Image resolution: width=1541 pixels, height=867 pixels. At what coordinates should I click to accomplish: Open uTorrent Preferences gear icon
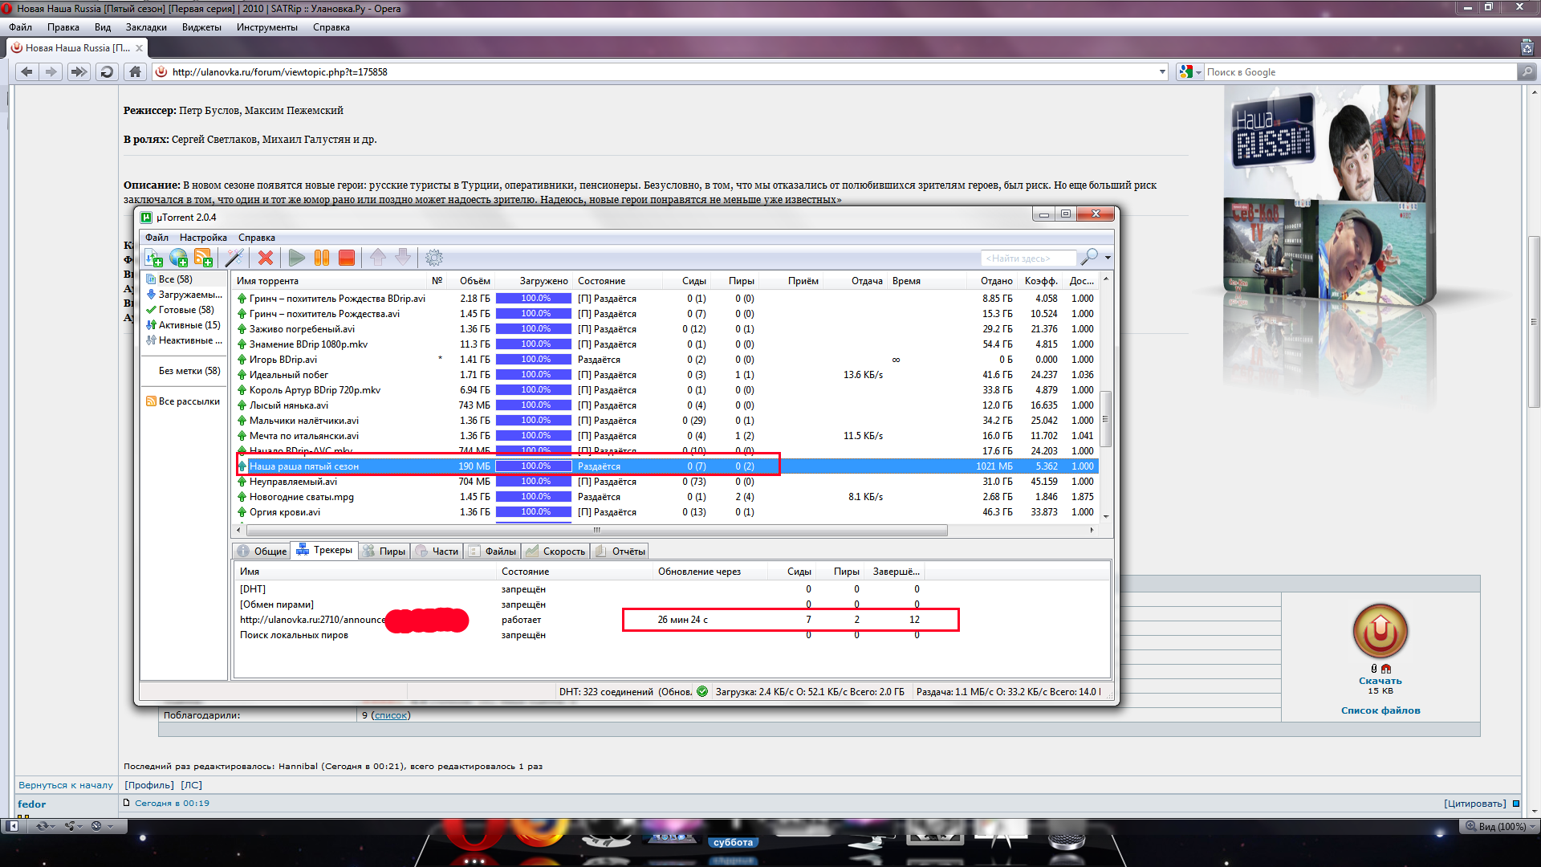coord(433,258)
